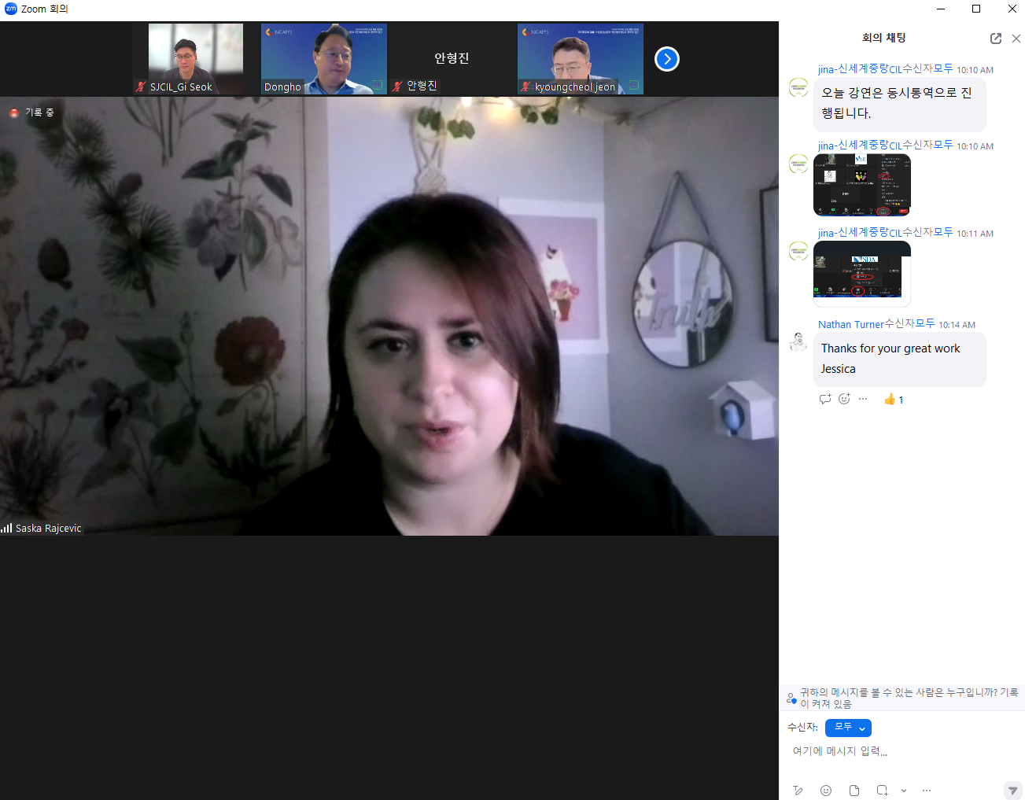Open more options on Nathan Turner's message

863,399
